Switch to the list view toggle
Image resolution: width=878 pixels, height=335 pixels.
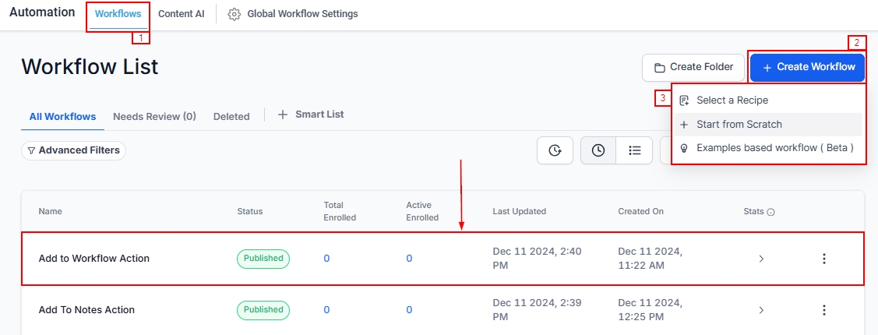[x=634, y=150]
